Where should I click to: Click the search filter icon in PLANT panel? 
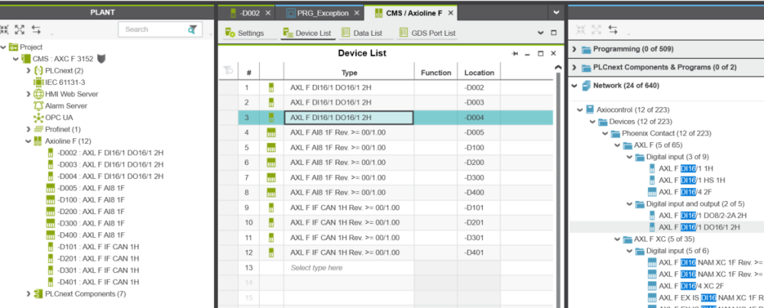coord(192,29)
